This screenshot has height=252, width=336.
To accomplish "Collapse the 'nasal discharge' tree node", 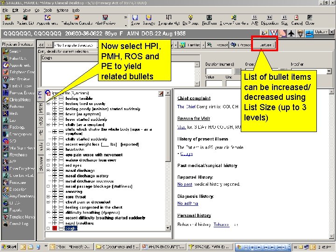I will [x=48, y=171].
